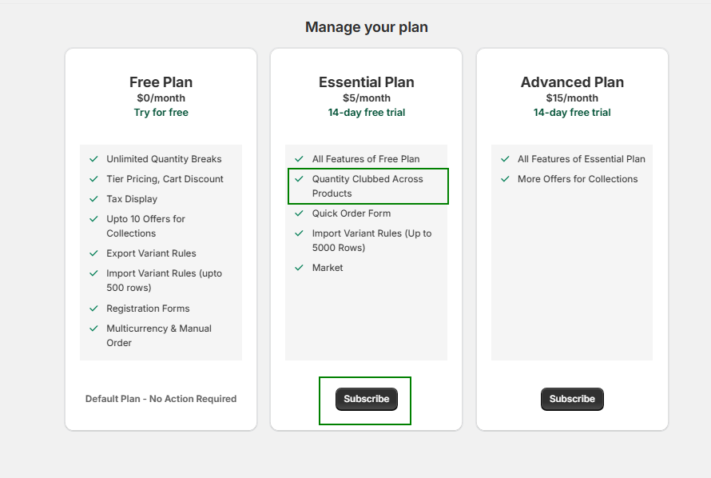
Task: Subscribe to the Essential Plan
Action: [x=366, y=399]
